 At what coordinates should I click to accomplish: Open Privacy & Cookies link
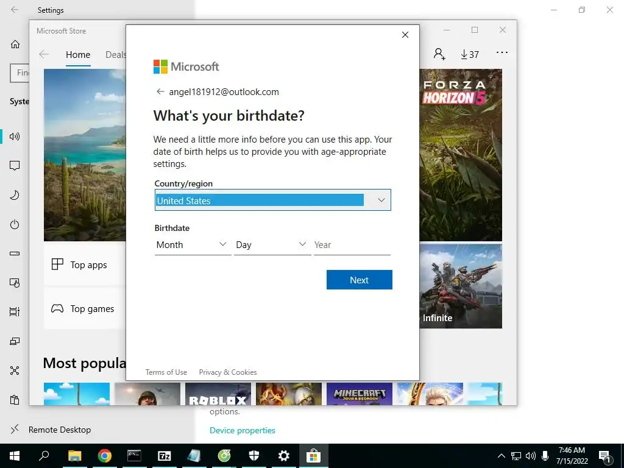228,372
